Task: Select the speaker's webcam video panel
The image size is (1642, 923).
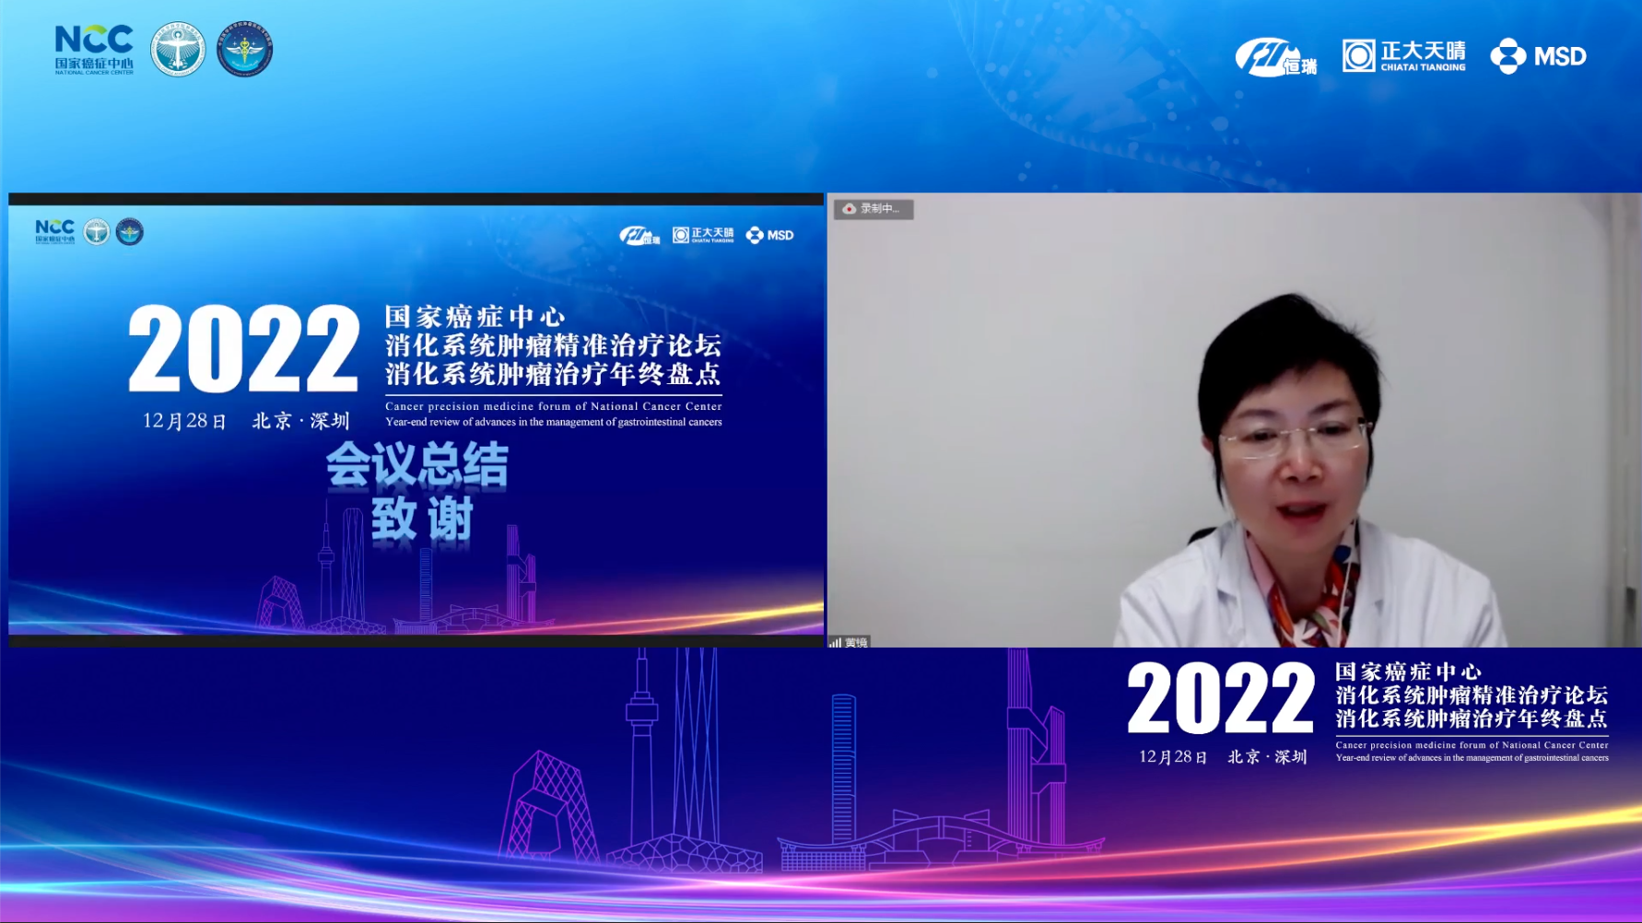Action: [1233, 419]
